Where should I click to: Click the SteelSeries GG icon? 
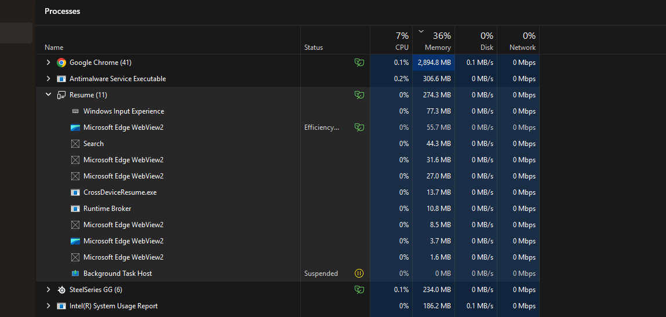point(61,290)
